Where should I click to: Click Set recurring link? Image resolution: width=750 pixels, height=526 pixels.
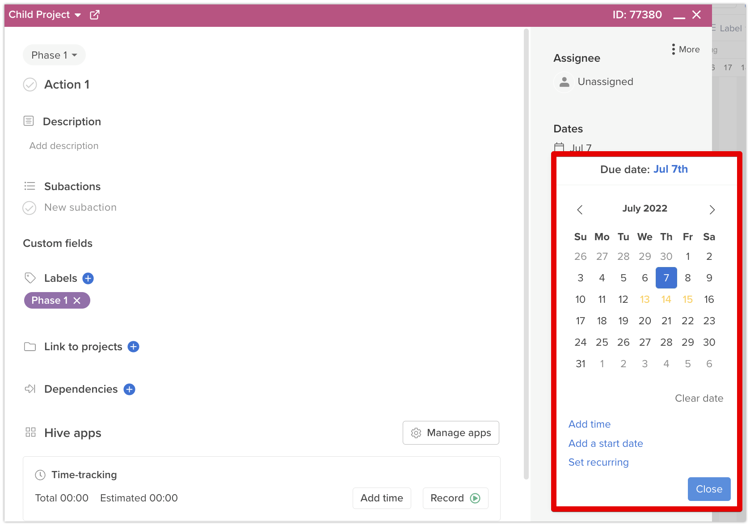tap(598, 462)
